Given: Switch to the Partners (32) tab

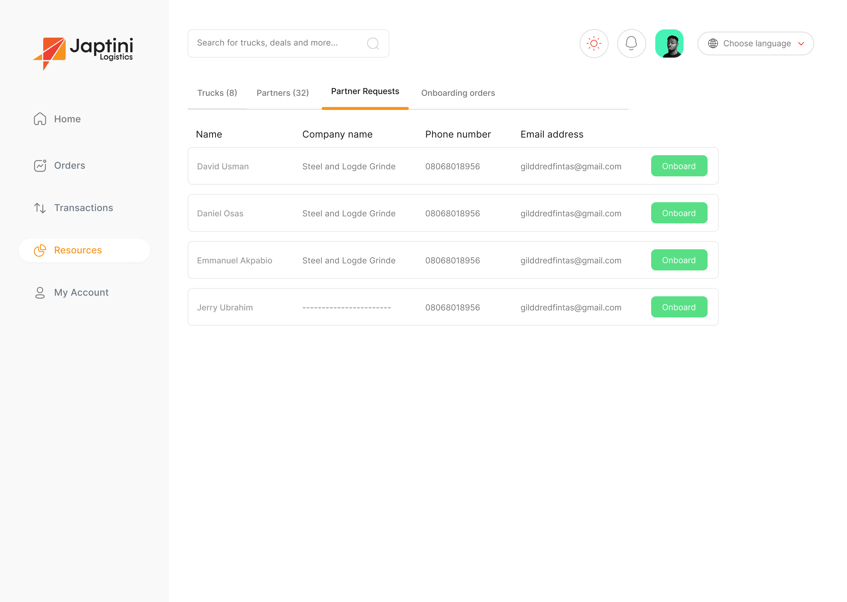Looking at the screenshot, I should coord(283,93).
